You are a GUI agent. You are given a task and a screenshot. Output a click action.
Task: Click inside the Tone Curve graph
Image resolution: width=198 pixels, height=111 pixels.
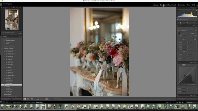click(187, 75)
